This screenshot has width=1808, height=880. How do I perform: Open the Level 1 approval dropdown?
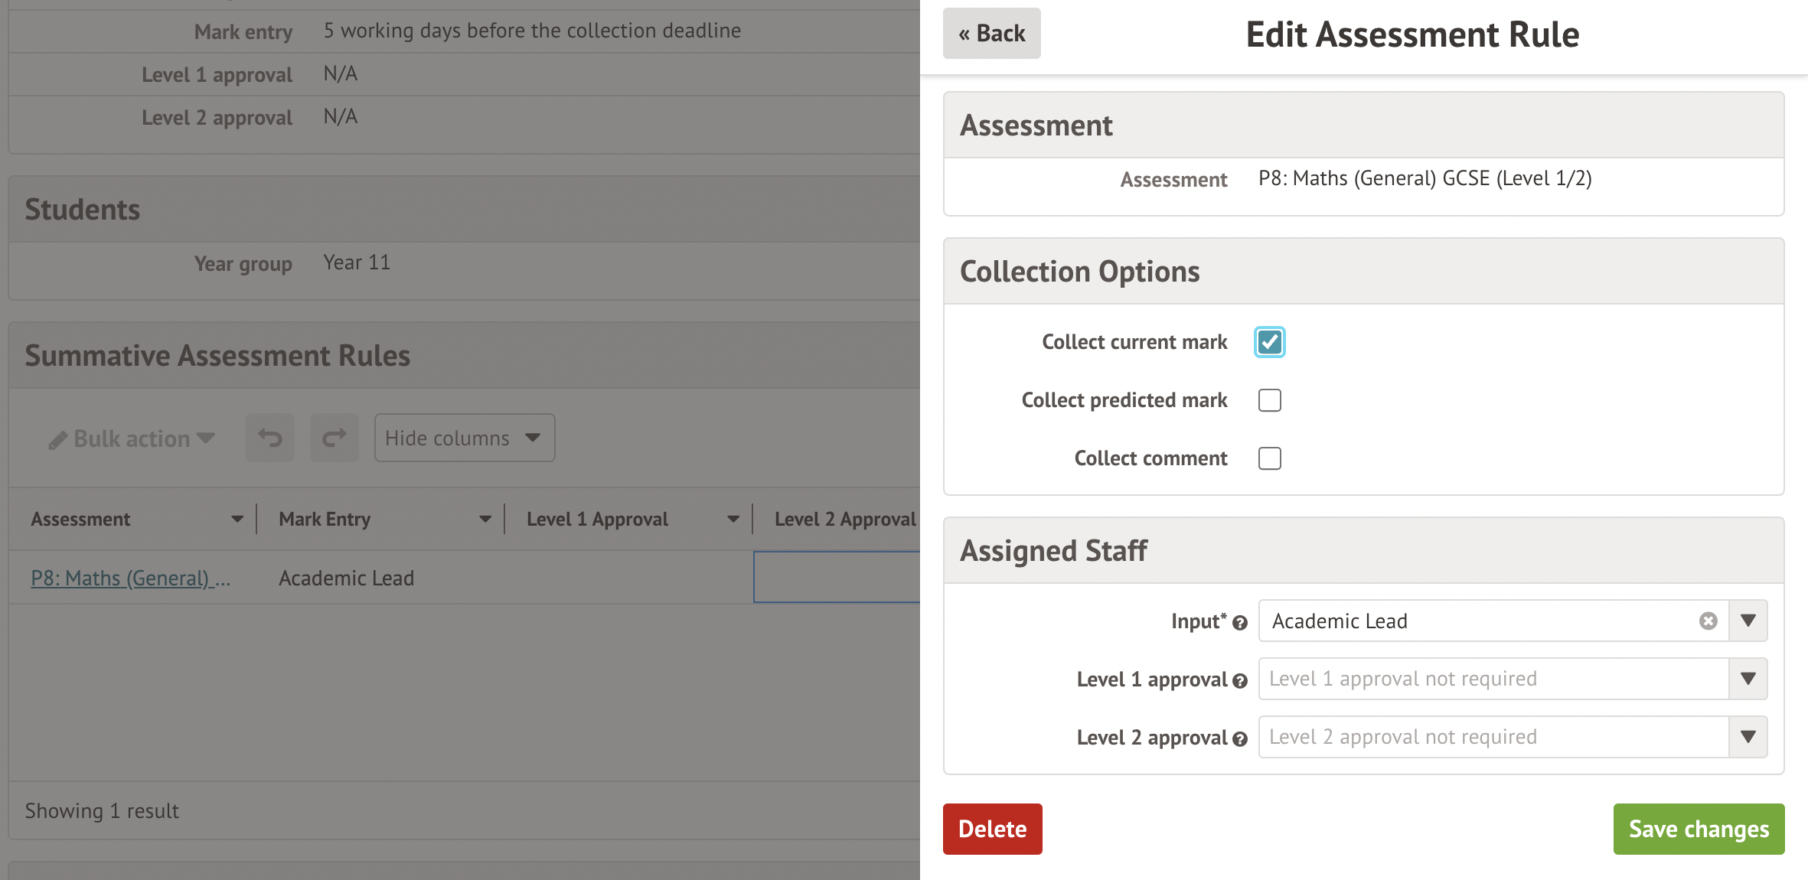(1748, 679)
